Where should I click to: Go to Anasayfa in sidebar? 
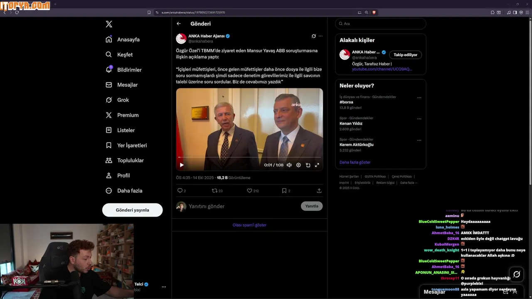123,39
